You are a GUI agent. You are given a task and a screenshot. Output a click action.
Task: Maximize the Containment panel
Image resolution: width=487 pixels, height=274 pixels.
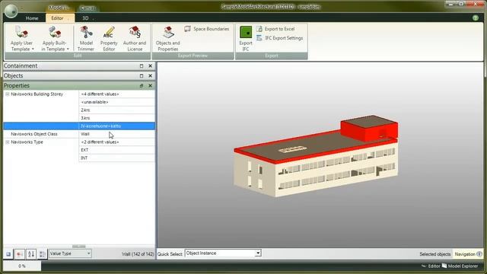point(142,66)
